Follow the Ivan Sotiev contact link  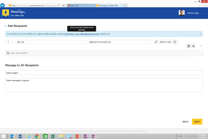coord(82,34)
